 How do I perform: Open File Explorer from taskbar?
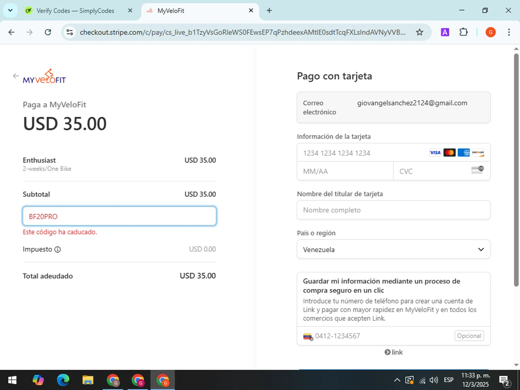point(88,380)
